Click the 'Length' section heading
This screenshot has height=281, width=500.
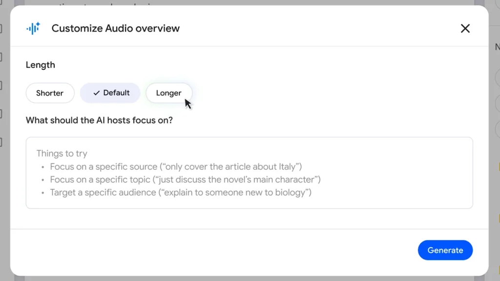(40, 64)
